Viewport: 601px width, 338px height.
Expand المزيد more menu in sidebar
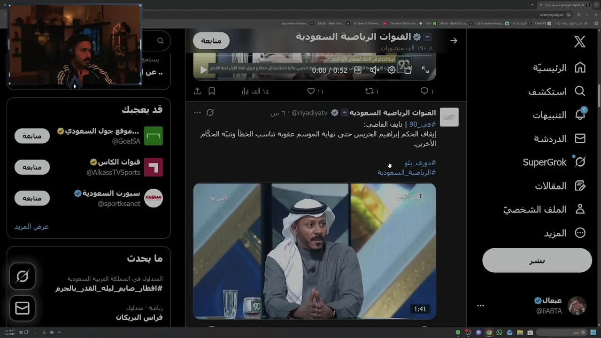(x=565, y=233)
